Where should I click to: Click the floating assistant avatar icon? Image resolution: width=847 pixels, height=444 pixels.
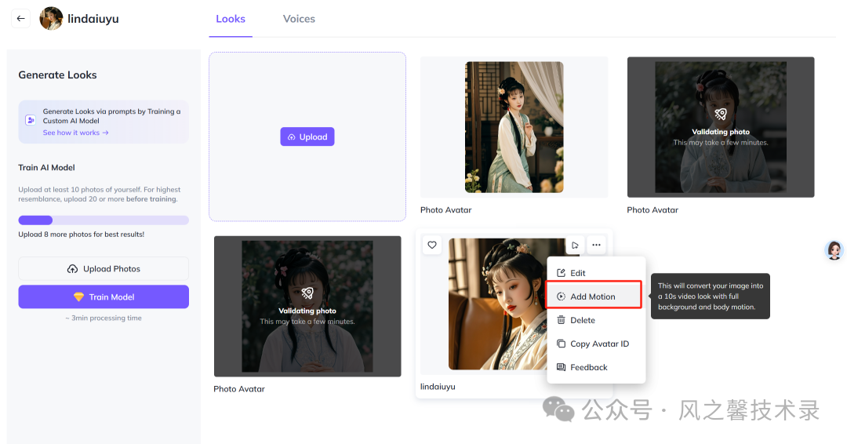tap(834, 250)
